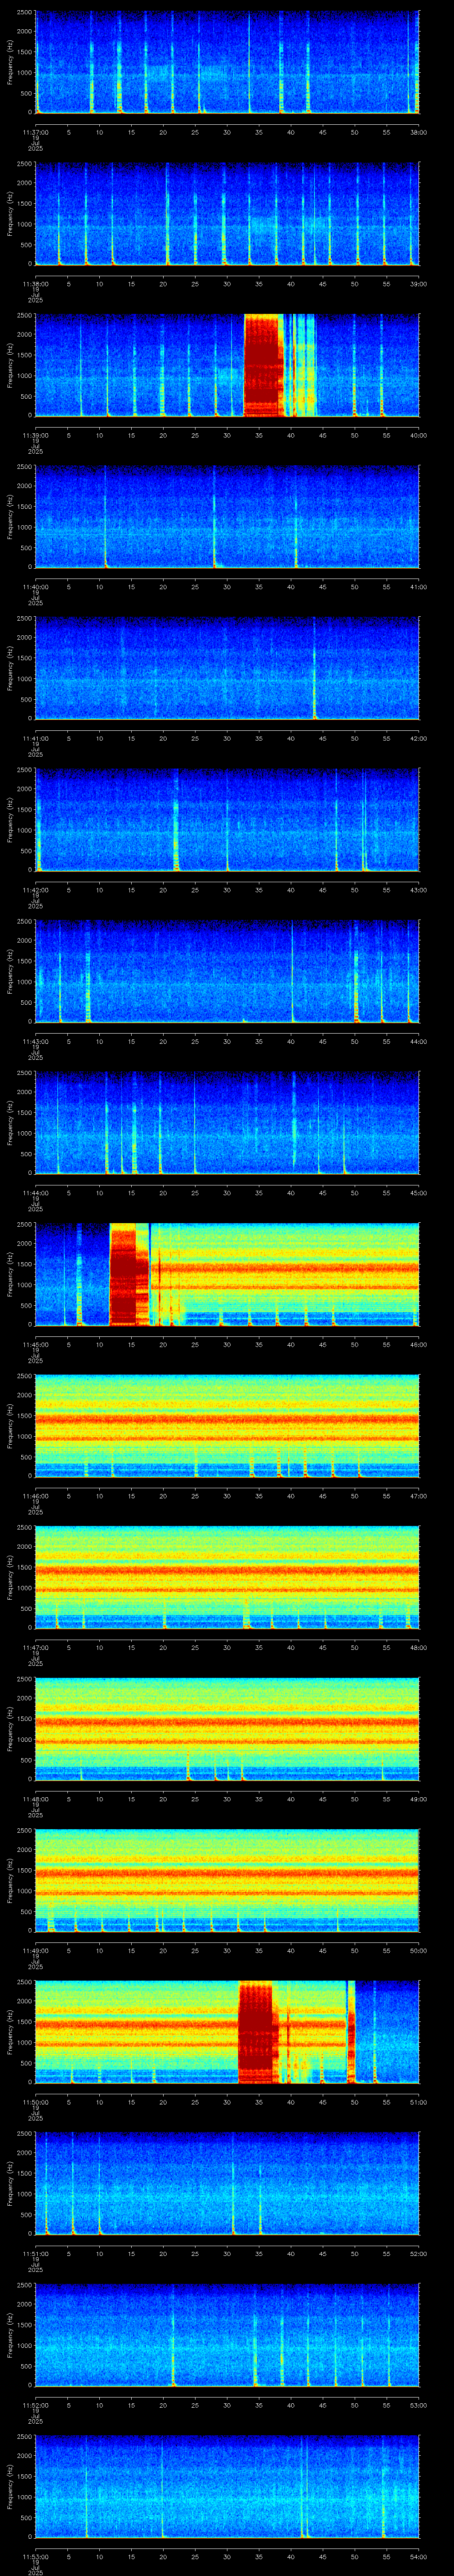
Task: Click 'Frequency (Hz)' axis label of the 11:37:00 panel
Action: pyautogui.click(x=10, y=62)
